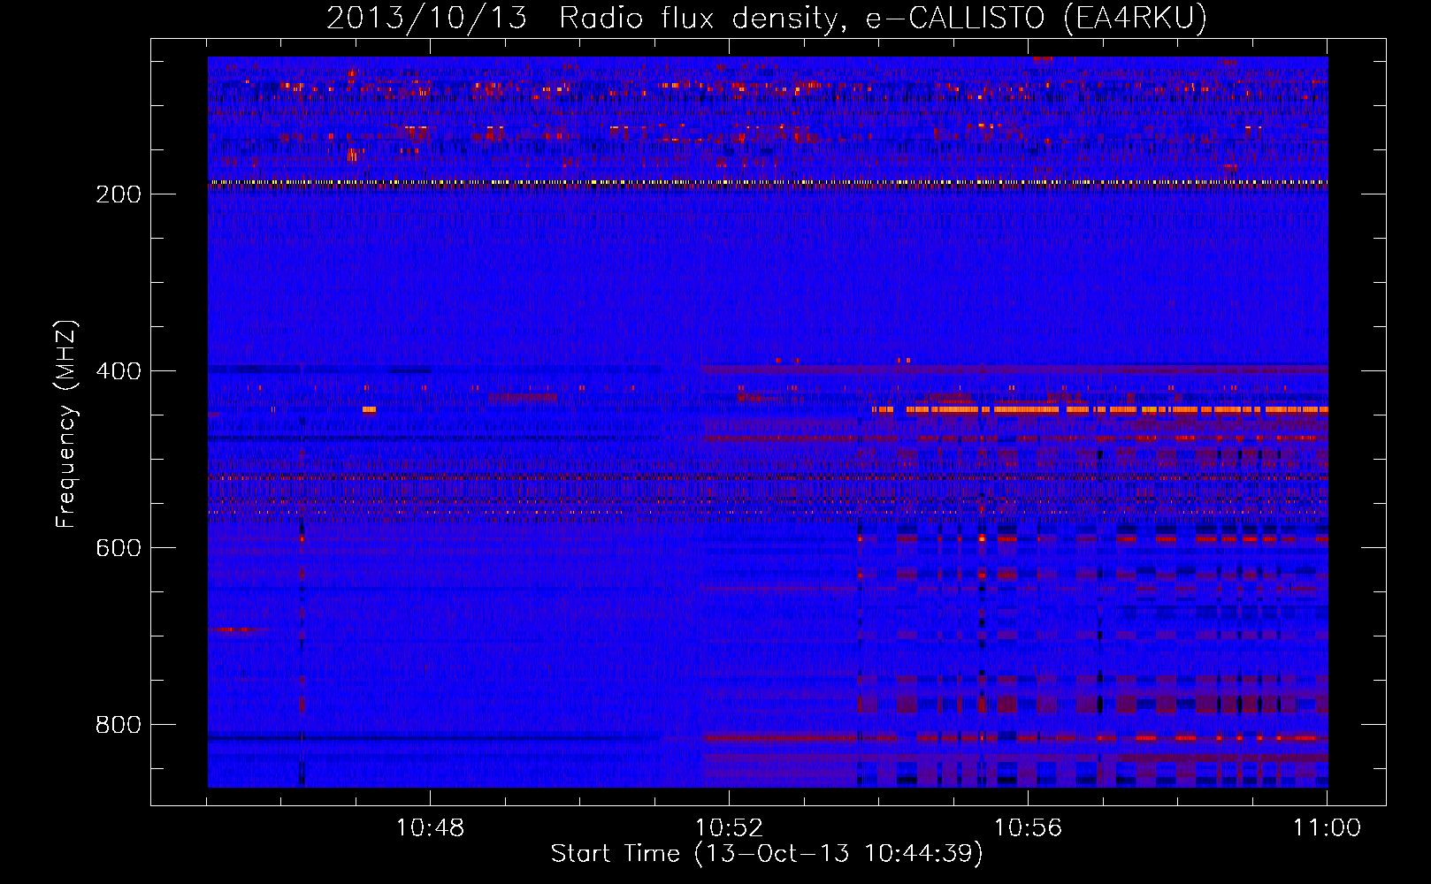The width and height of the screenshot is (1431, 884).
Task: Click the 600 frequency tick label
Action: (119, 548)
